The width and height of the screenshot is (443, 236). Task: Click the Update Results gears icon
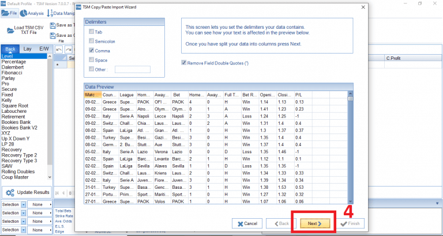point(10,192)
